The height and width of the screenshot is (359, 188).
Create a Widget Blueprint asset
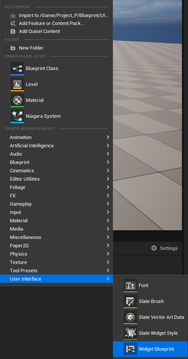coord(150,349)
